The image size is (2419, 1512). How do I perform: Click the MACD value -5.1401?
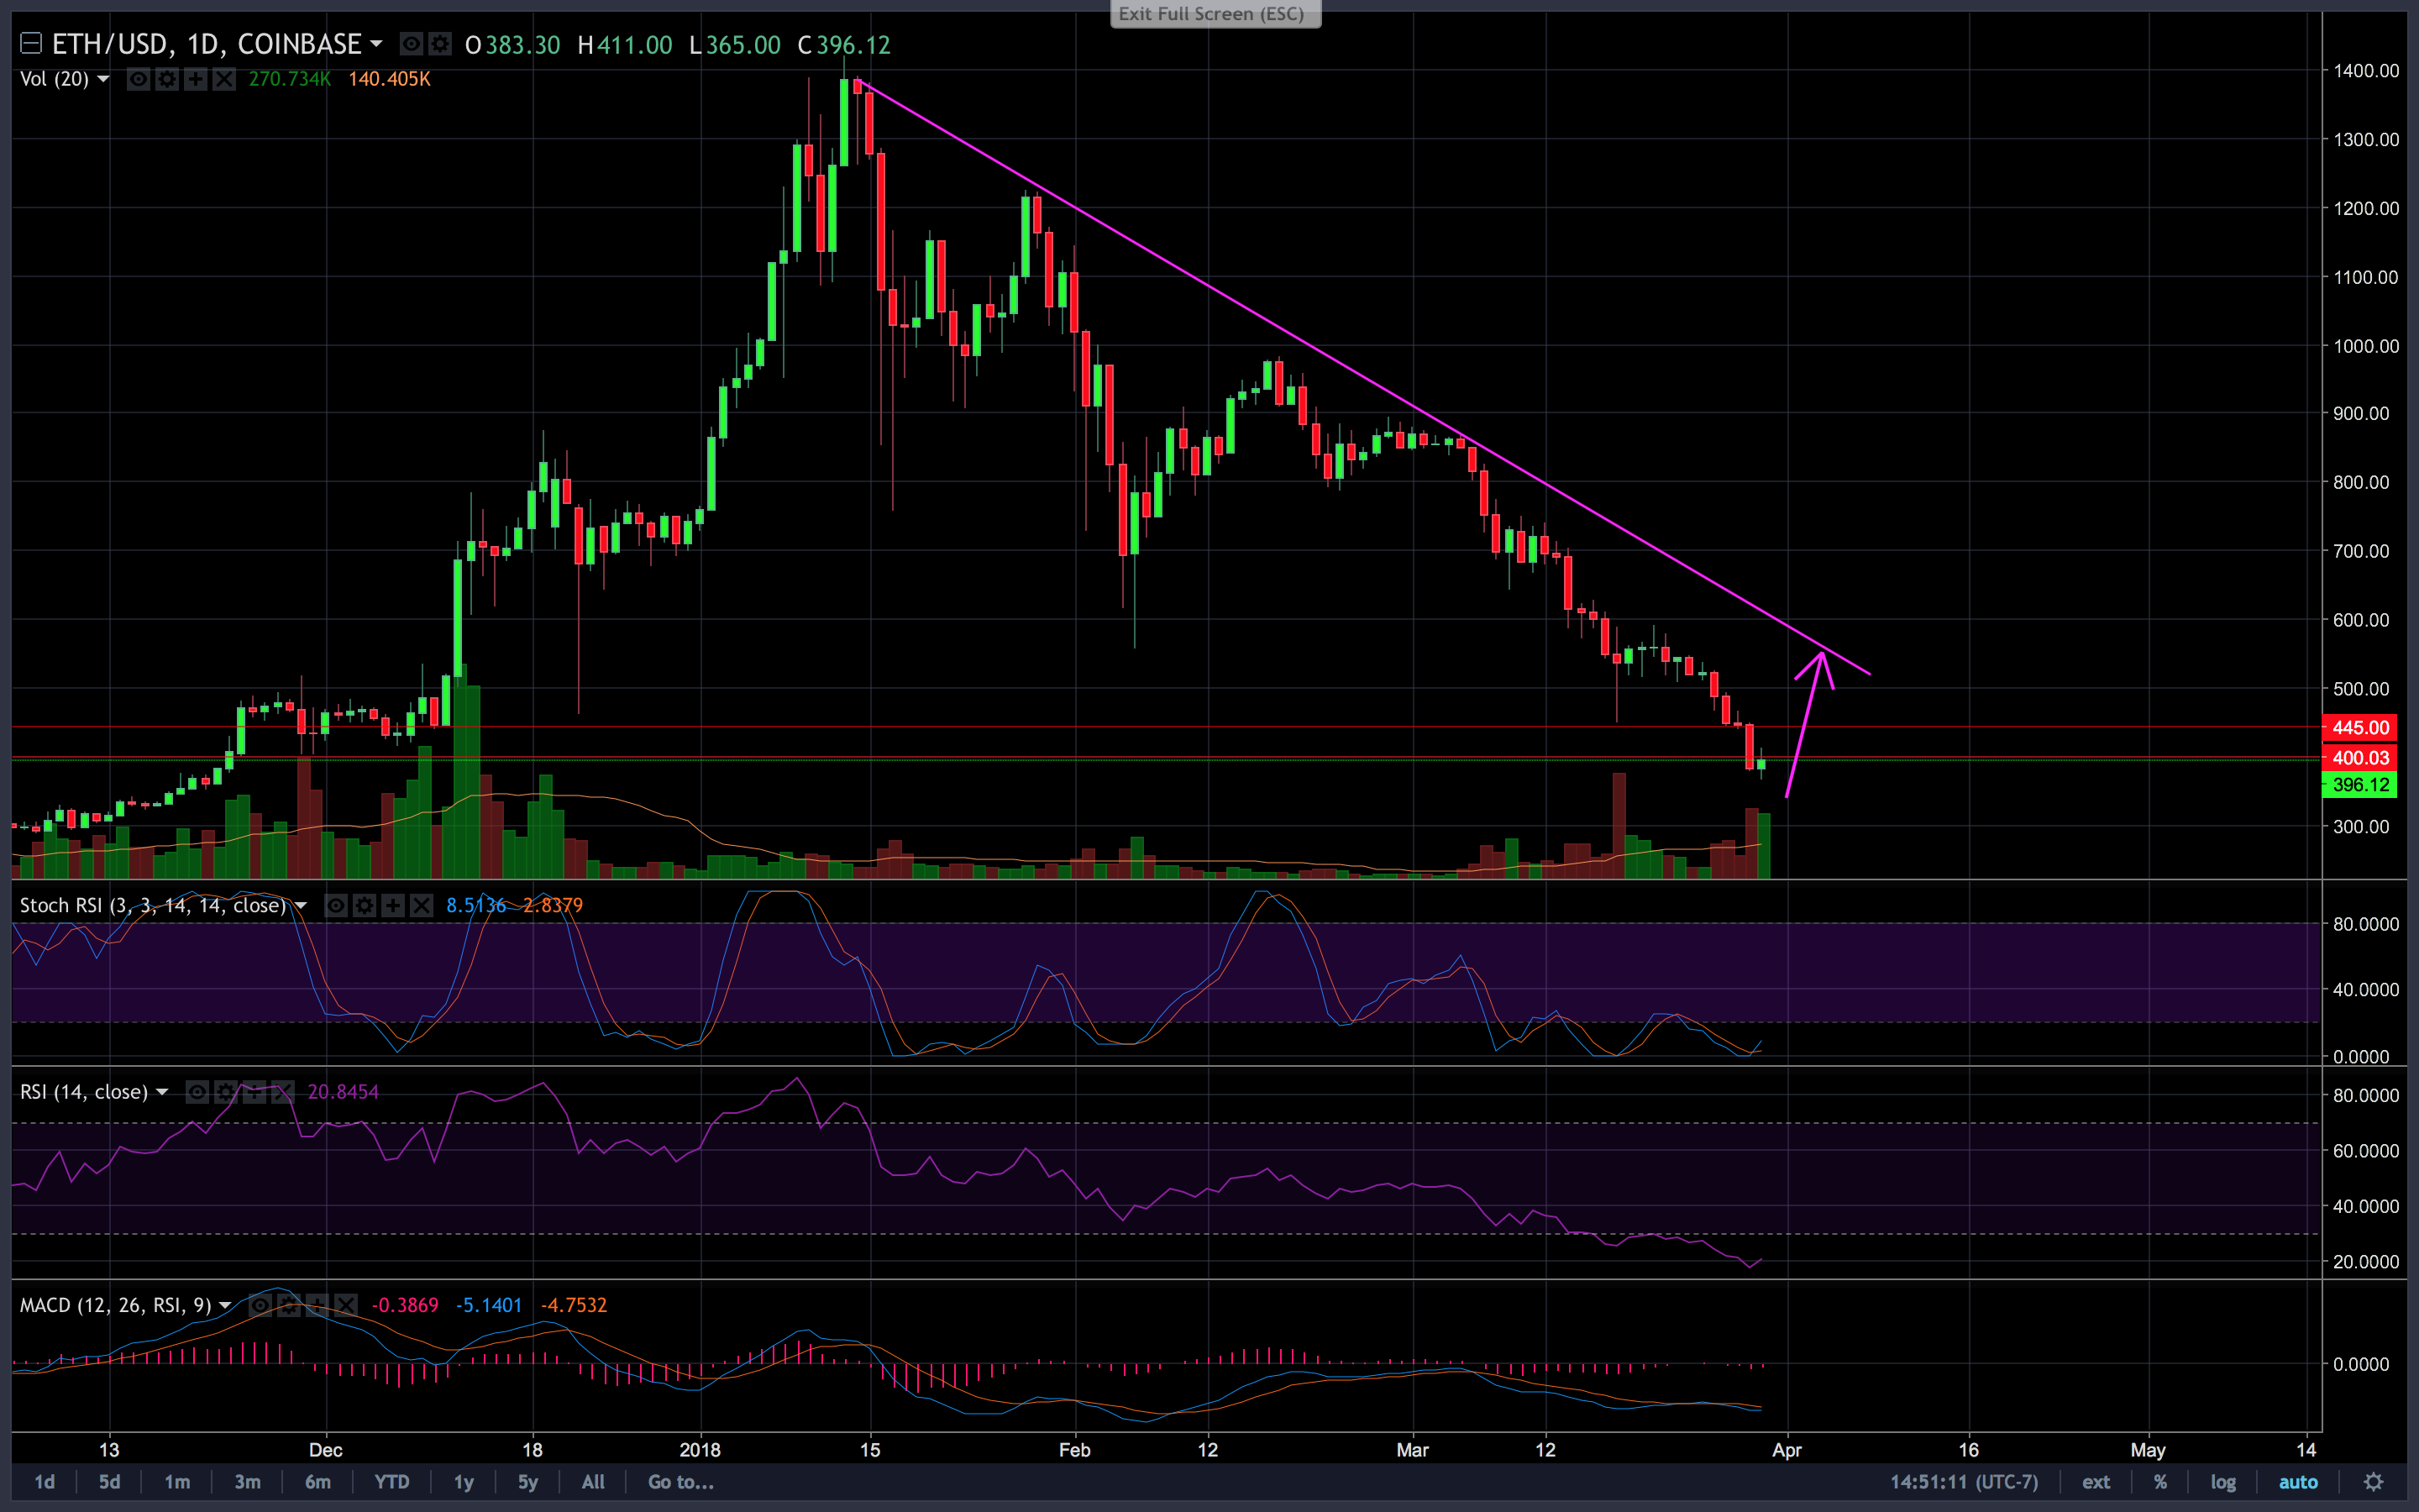[489, 1305]
